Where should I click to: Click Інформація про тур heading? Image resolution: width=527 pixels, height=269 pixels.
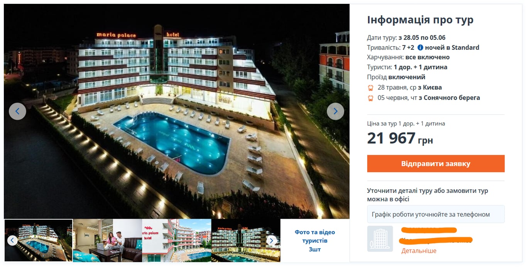[x=420, y=20]
